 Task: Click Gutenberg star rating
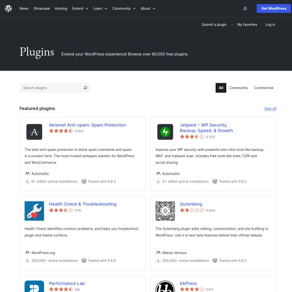tap(192, 210)
